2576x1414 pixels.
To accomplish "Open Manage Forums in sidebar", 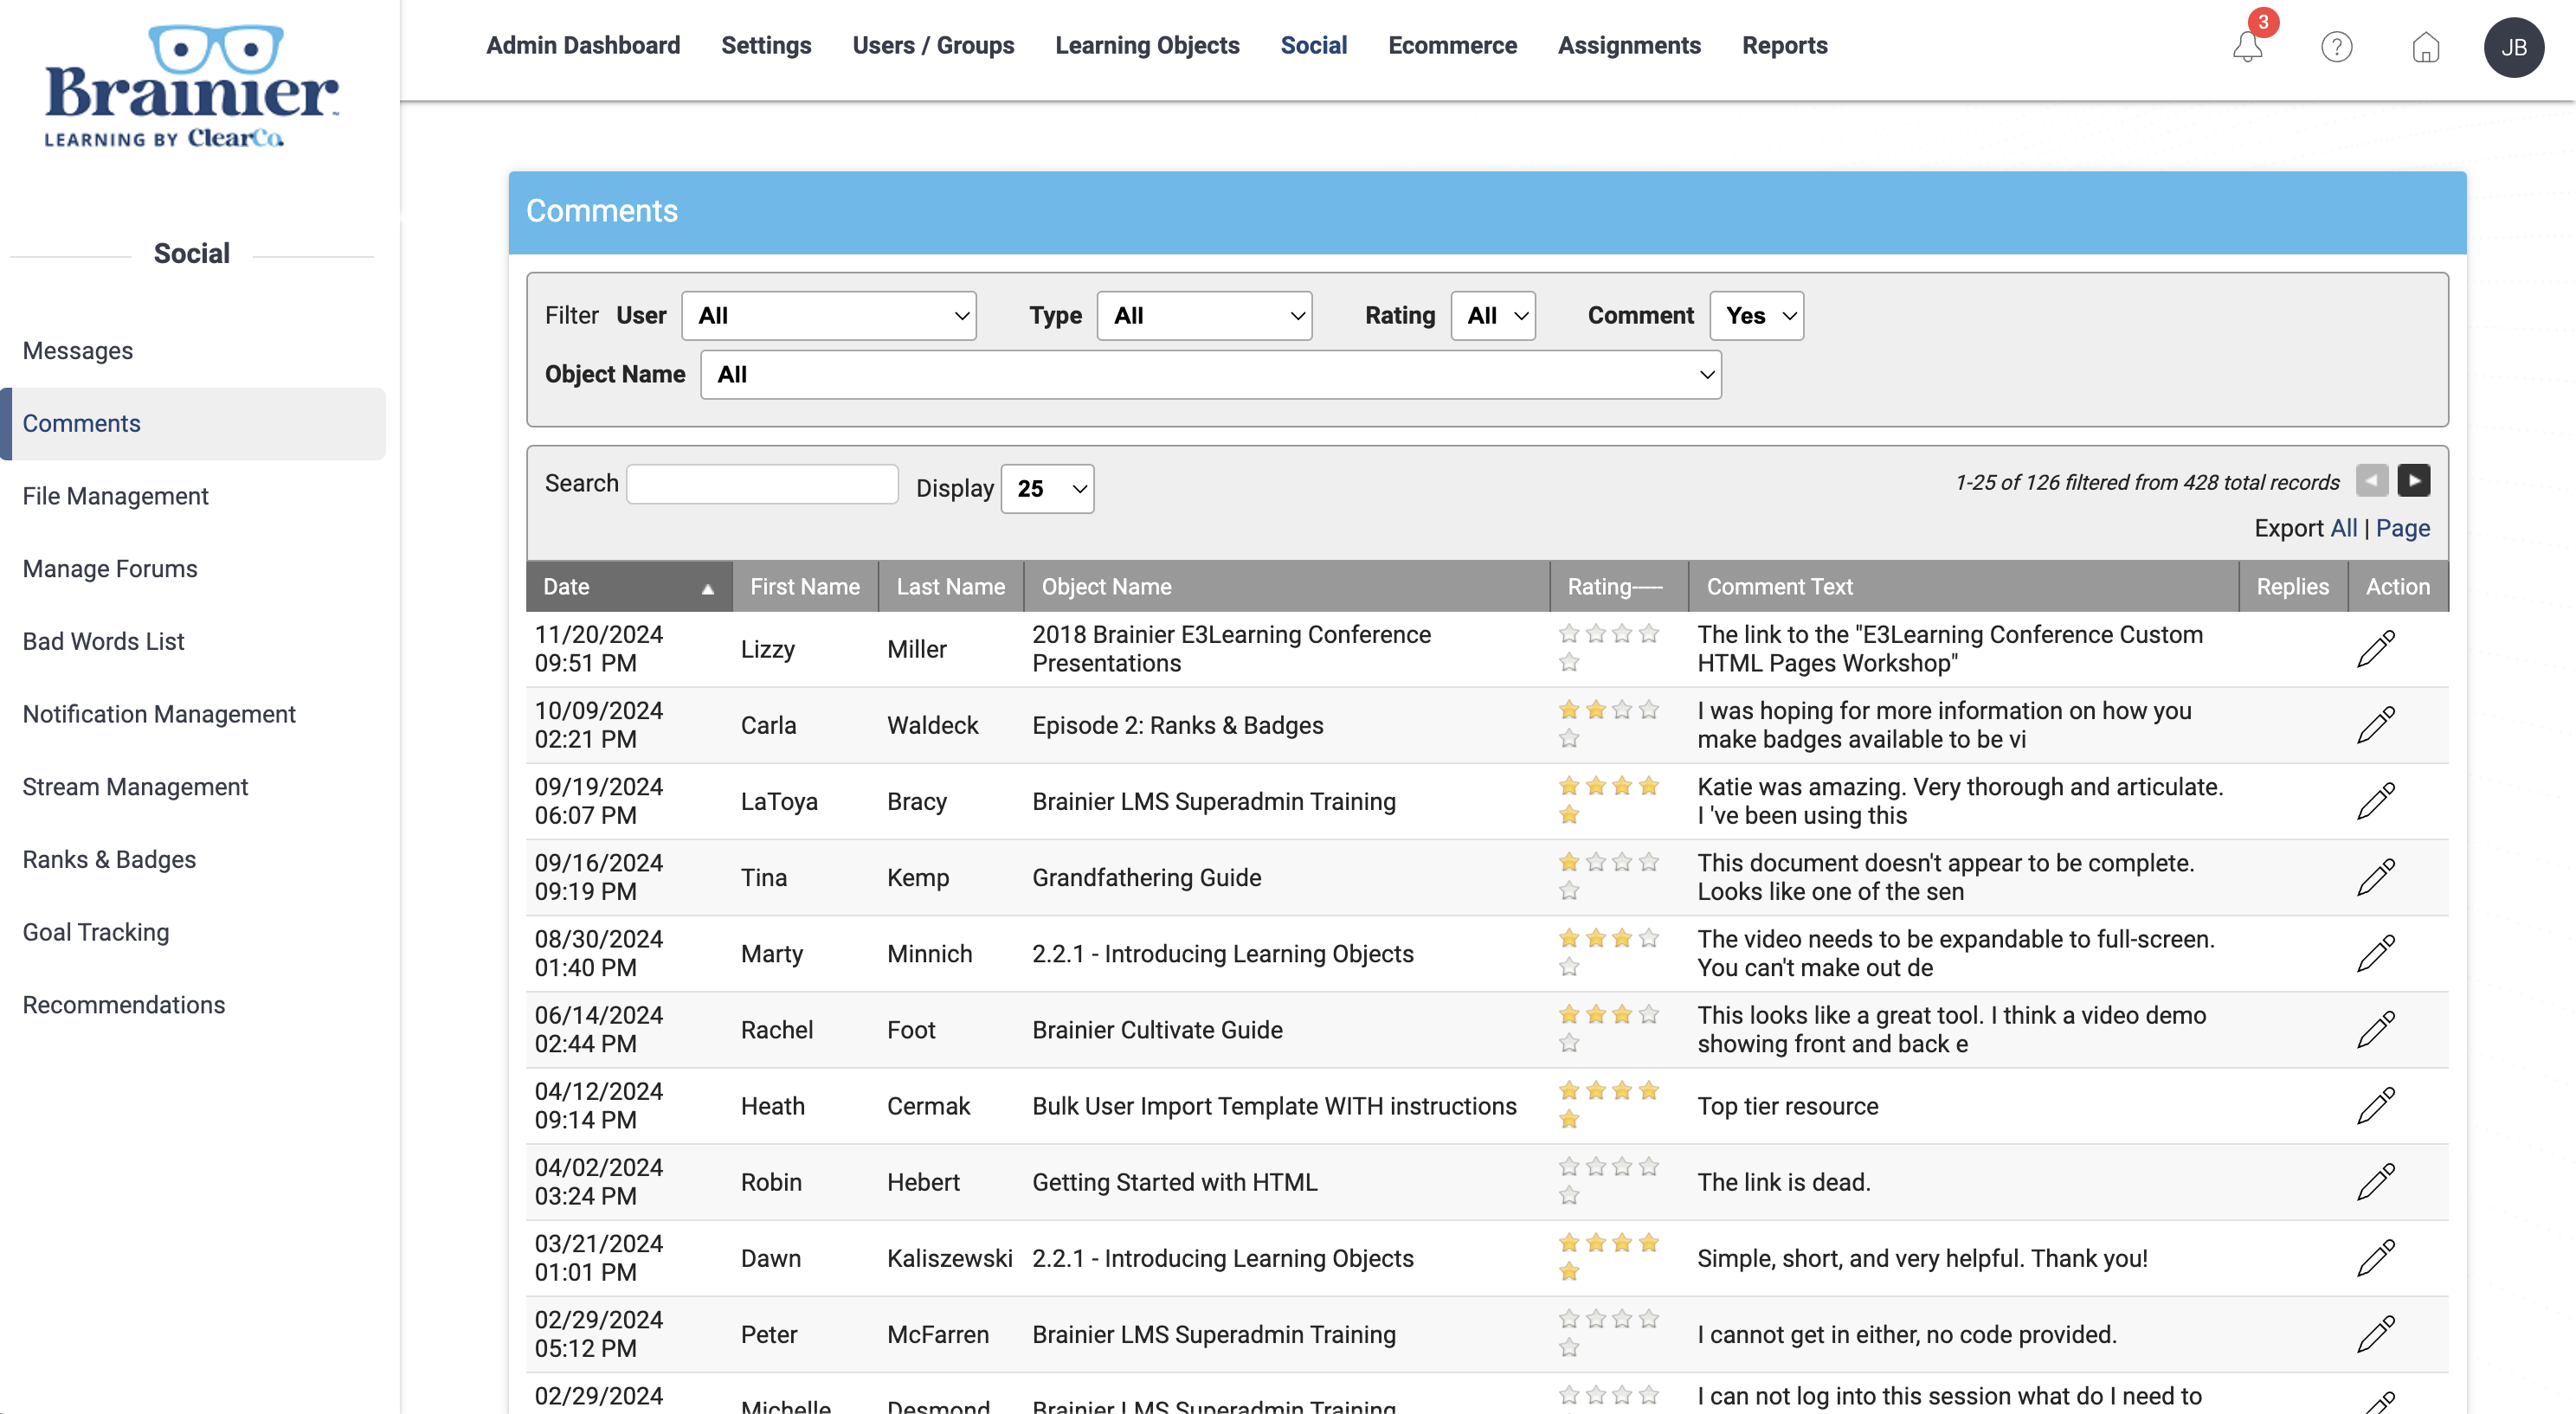I will tap(110, 569).
